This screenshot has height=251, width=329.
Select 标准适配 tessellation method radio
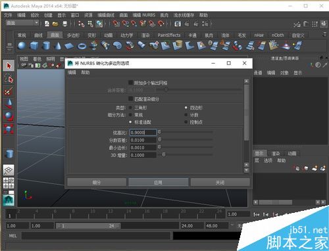(130, 122)
